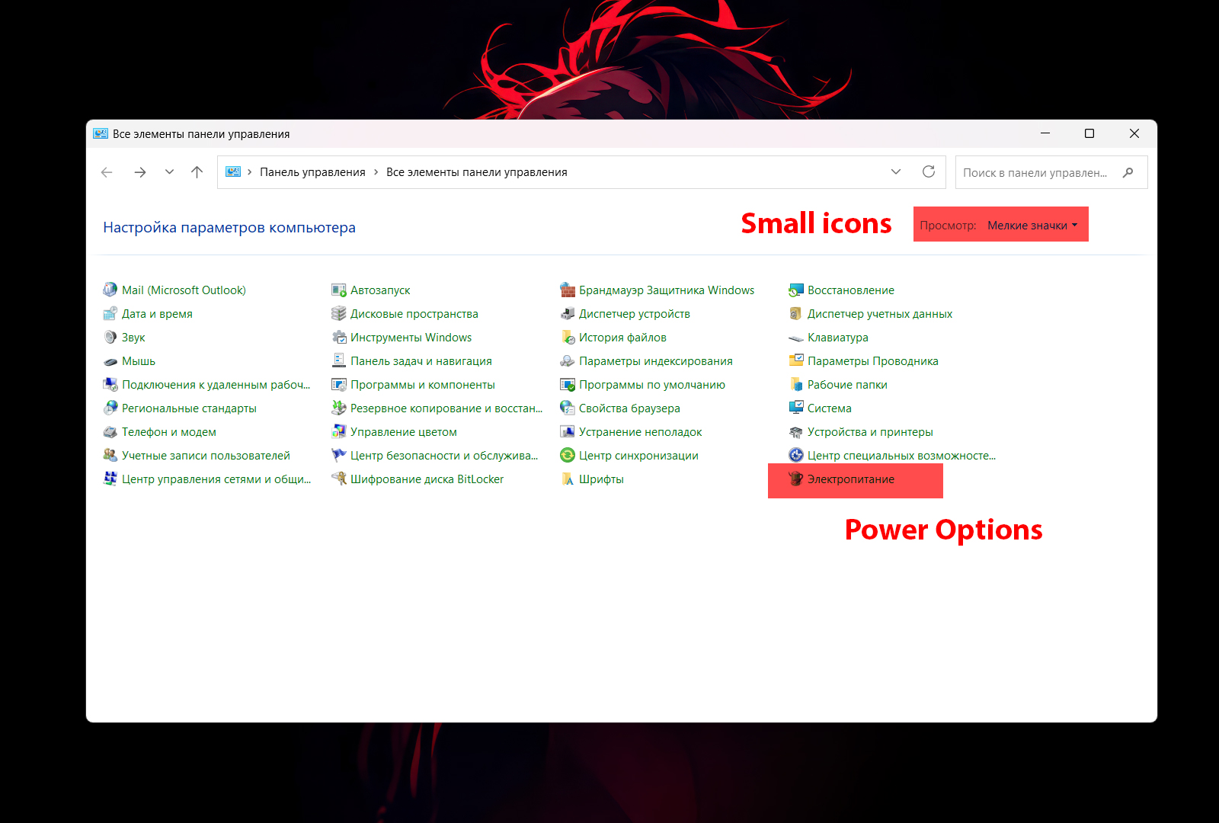This screenshot has width=1219, height=823.
Task: Click the search magnifier icon
Action: click(x=1128, y=172)
